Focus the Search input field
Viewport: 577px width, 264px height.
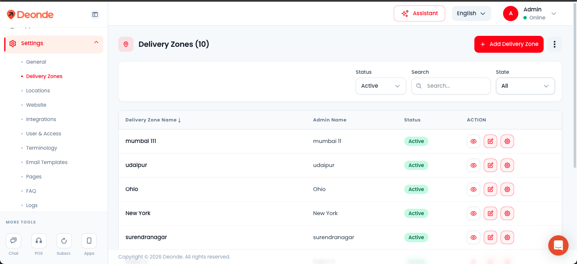451,86
